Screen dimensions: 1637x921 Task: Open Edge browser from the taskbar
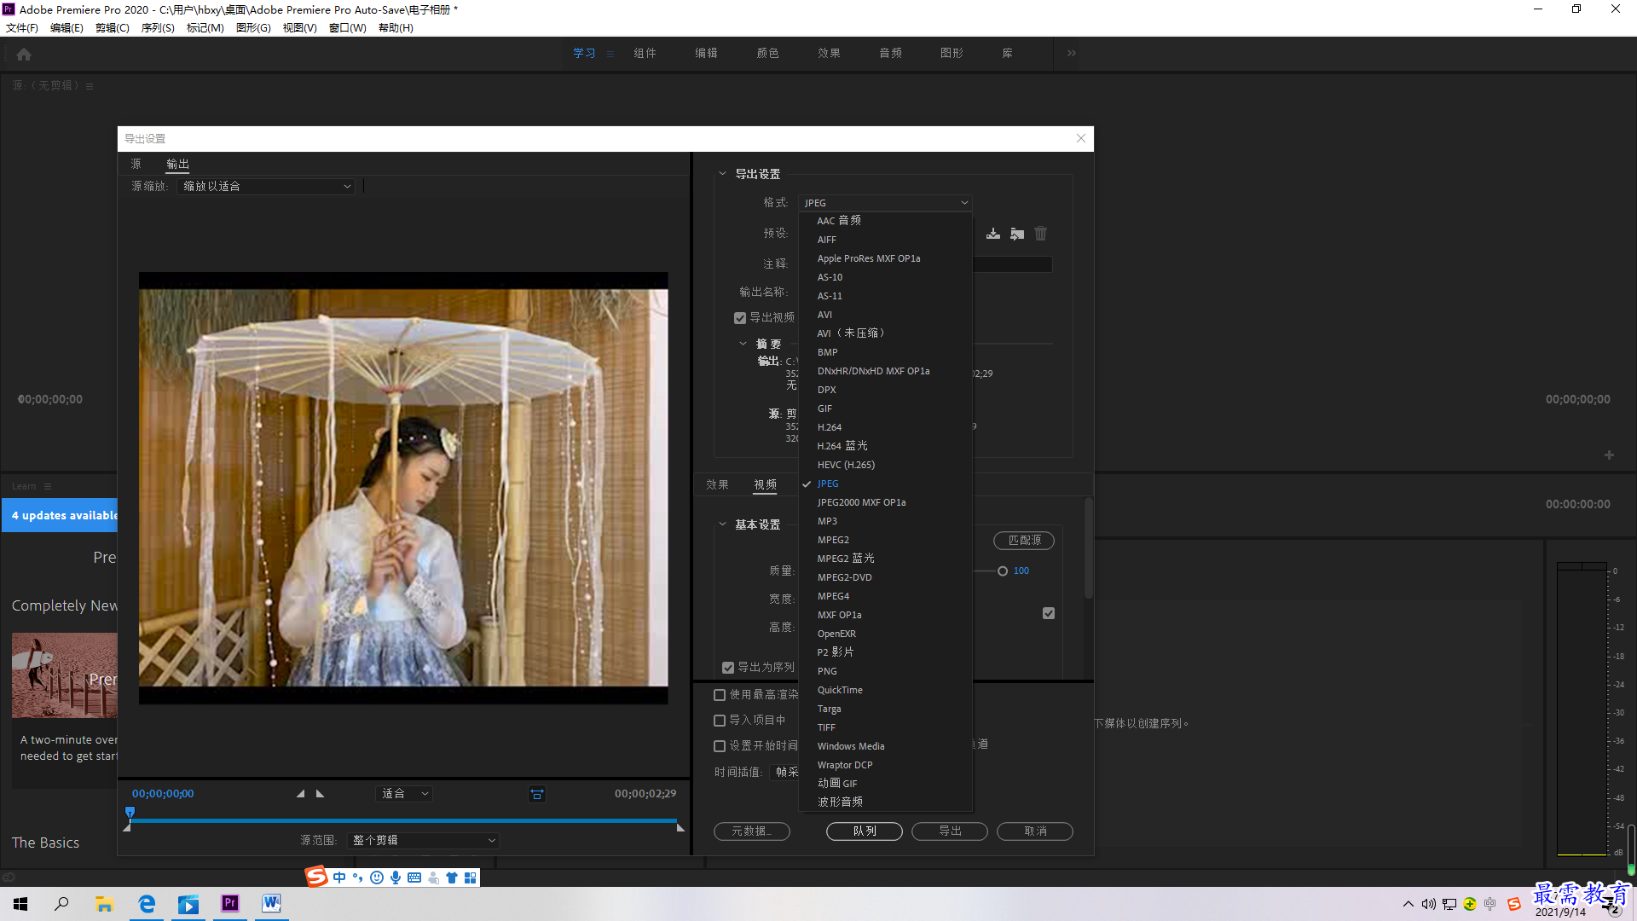[147, 904]
